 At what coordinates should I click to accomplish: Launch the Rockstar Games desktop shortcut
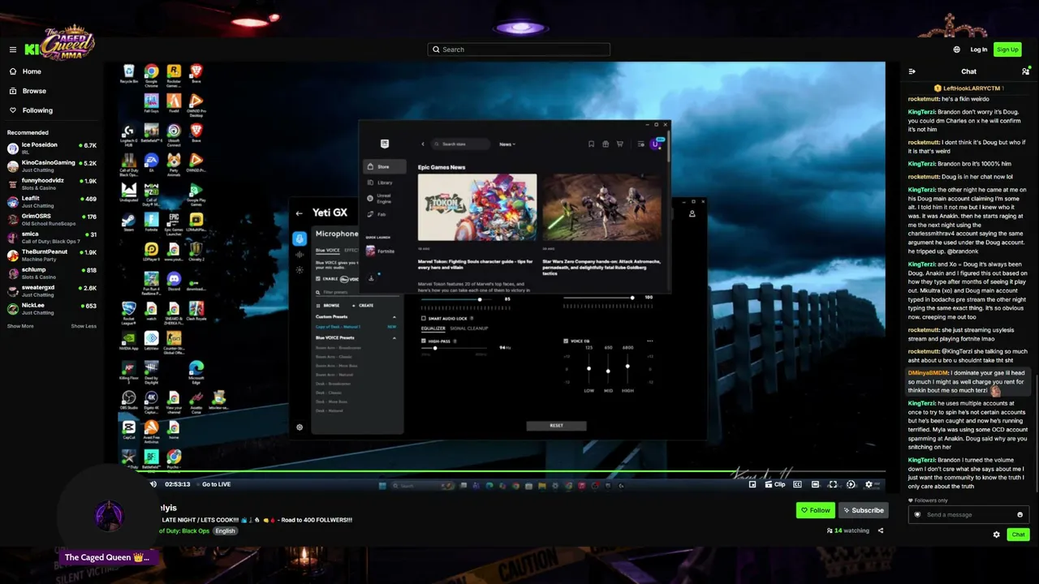click(x=174, y=75)
